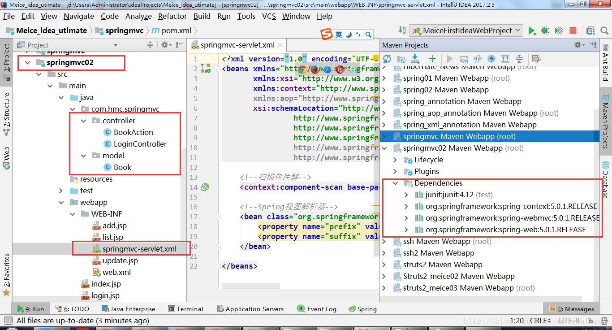This screenshot has height=330, width=612.
Task: Open the Messages tool window
Action: coord(572,309)
